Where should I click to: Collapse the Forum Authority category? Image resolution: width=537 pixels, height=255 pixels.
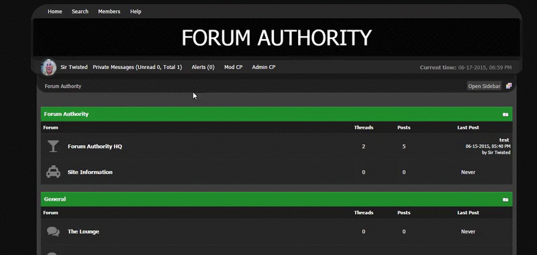(505, 114)
